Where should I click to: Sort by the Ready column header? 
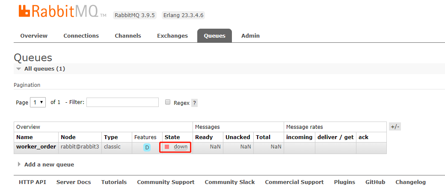pyautogui.click(x=204, y=137)
